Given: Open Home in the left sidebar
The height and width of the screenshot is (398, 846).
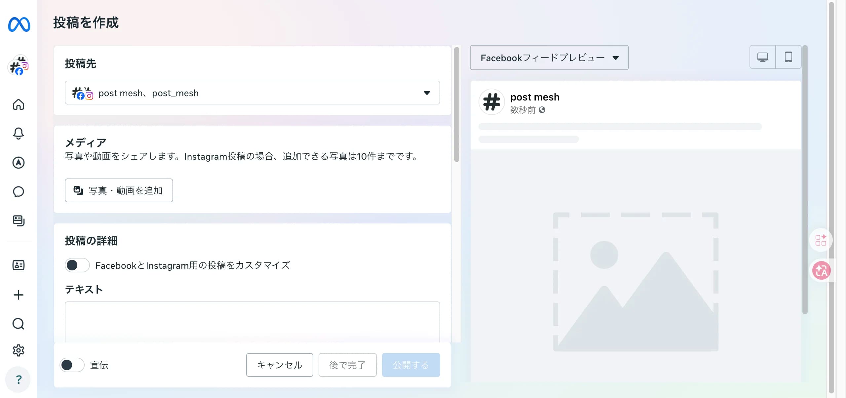Looking at the screenshot, I should click(x=19, y=104).
